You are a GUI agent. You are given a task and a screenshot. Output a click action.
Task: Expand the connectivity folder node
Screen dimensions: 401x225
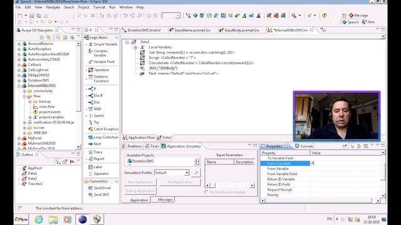[x=24, y=91]
